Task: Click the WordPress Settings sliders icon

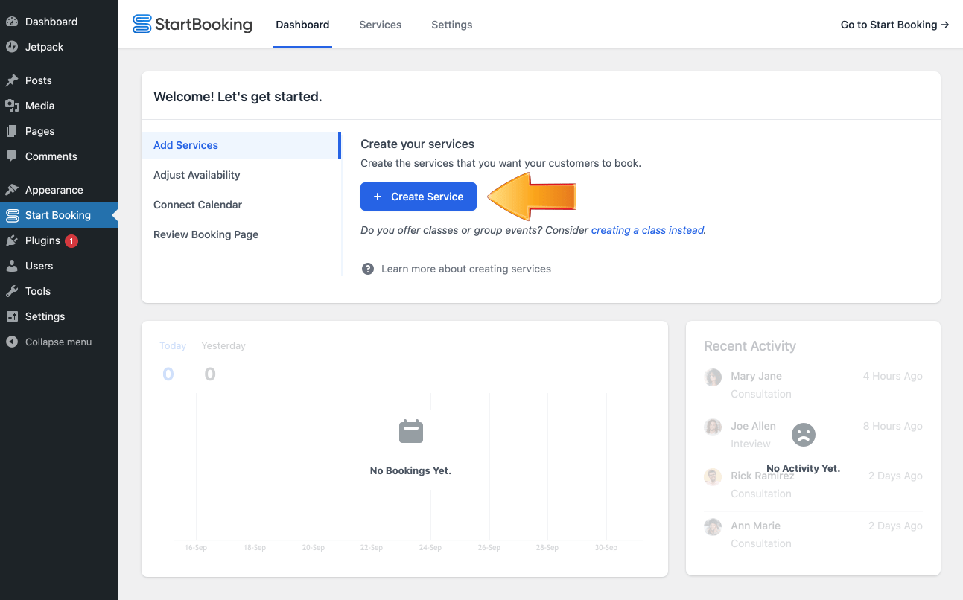Action: 12,316
